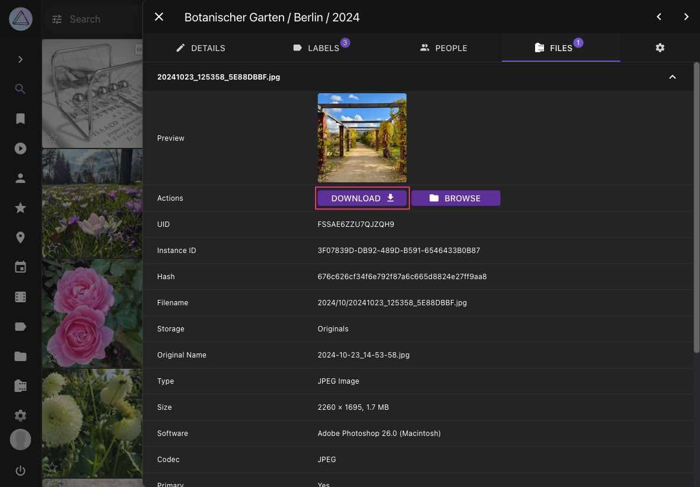Image resolution: width=700 pixels, height=487 pixels.
Task: Download the file with the DOWNLOAD button
Action: (x=362, y=198)
